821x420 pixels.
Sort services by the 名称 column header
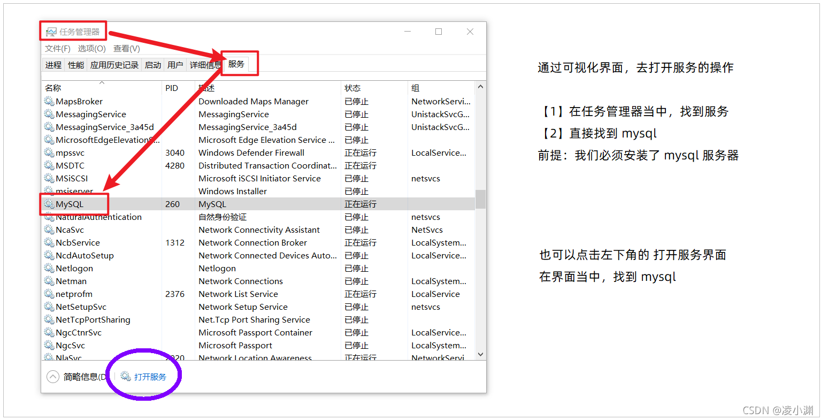coord(102,88)
